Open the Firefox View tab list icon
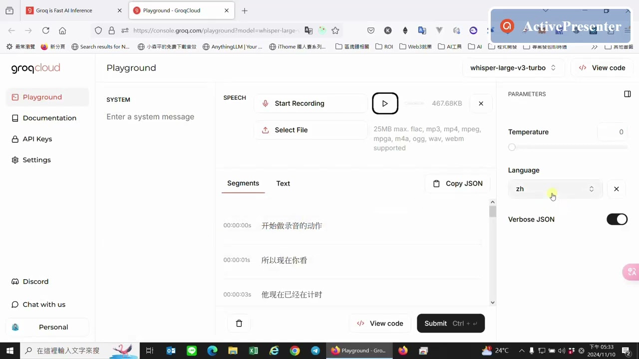Screen dimensions: 639x359 9,10
